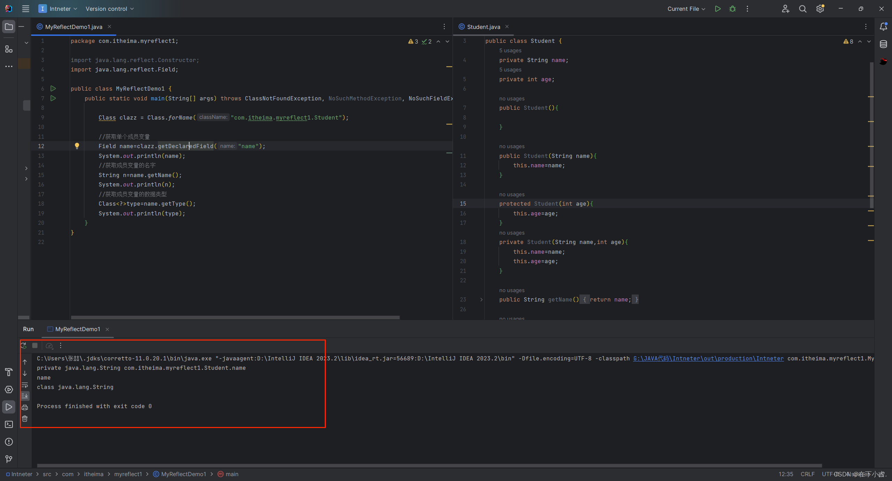The image size is (892, 481).
Task: Open the Current File run configuration dropdown
Action: (686, 9)
